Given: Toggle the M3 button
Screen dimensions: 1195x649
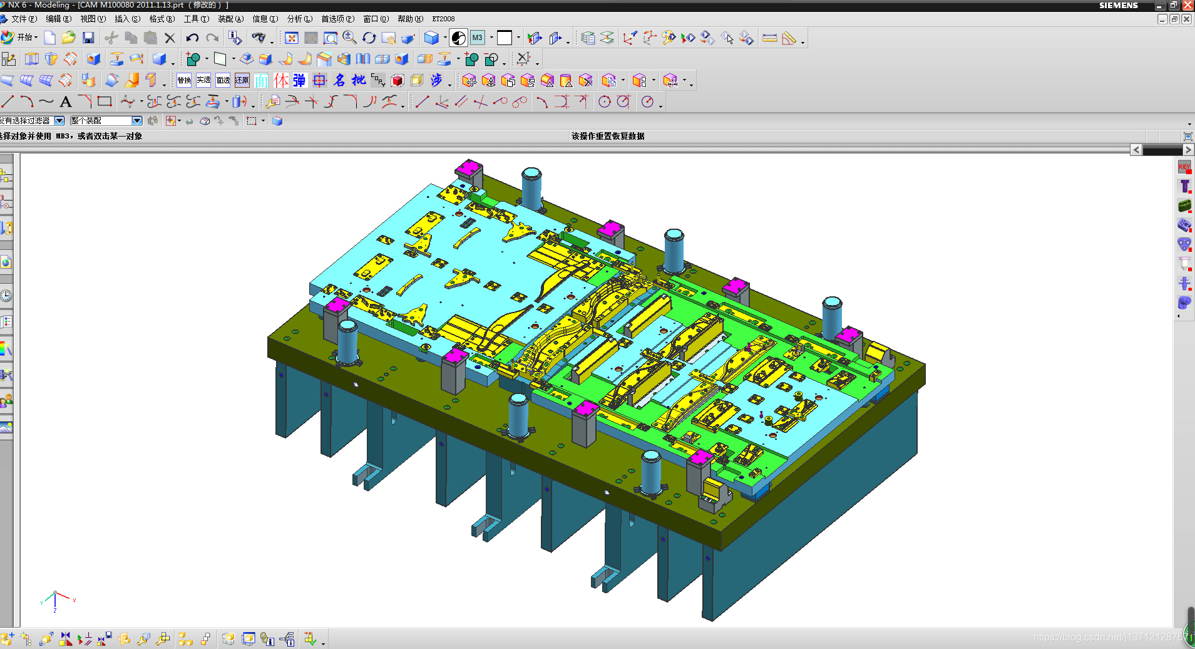Looking at the screenshot, I should pyautogui.click(x=478, y=38).
